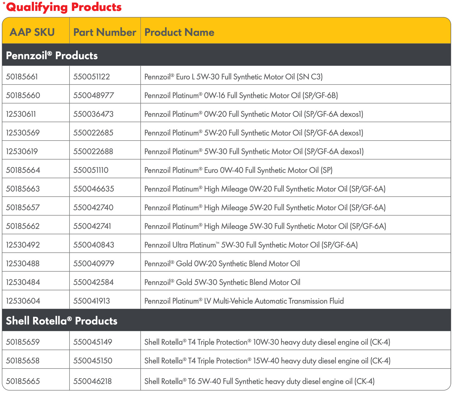
Task: Click the LV Multi-Vehicle Transmission Fluid name
Action: pyautogui.click(x=244, y=301)
